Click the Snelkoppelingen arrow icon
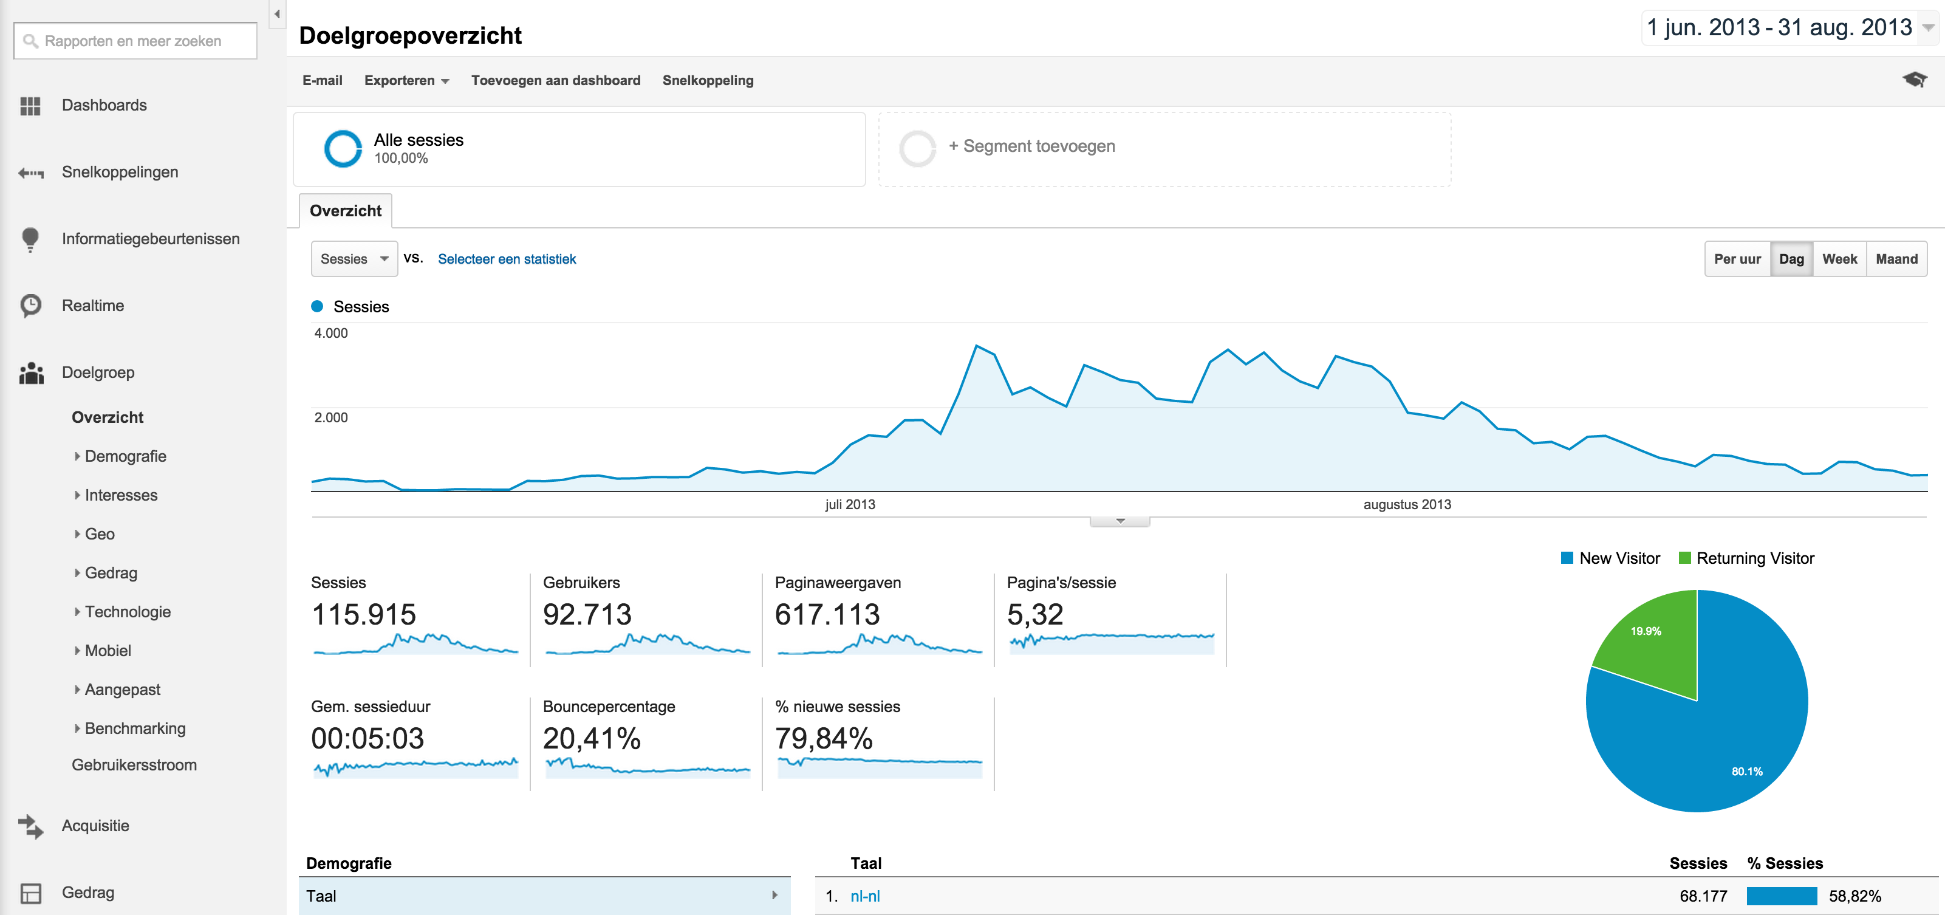 pyautogui.click(x=31, y=173)
